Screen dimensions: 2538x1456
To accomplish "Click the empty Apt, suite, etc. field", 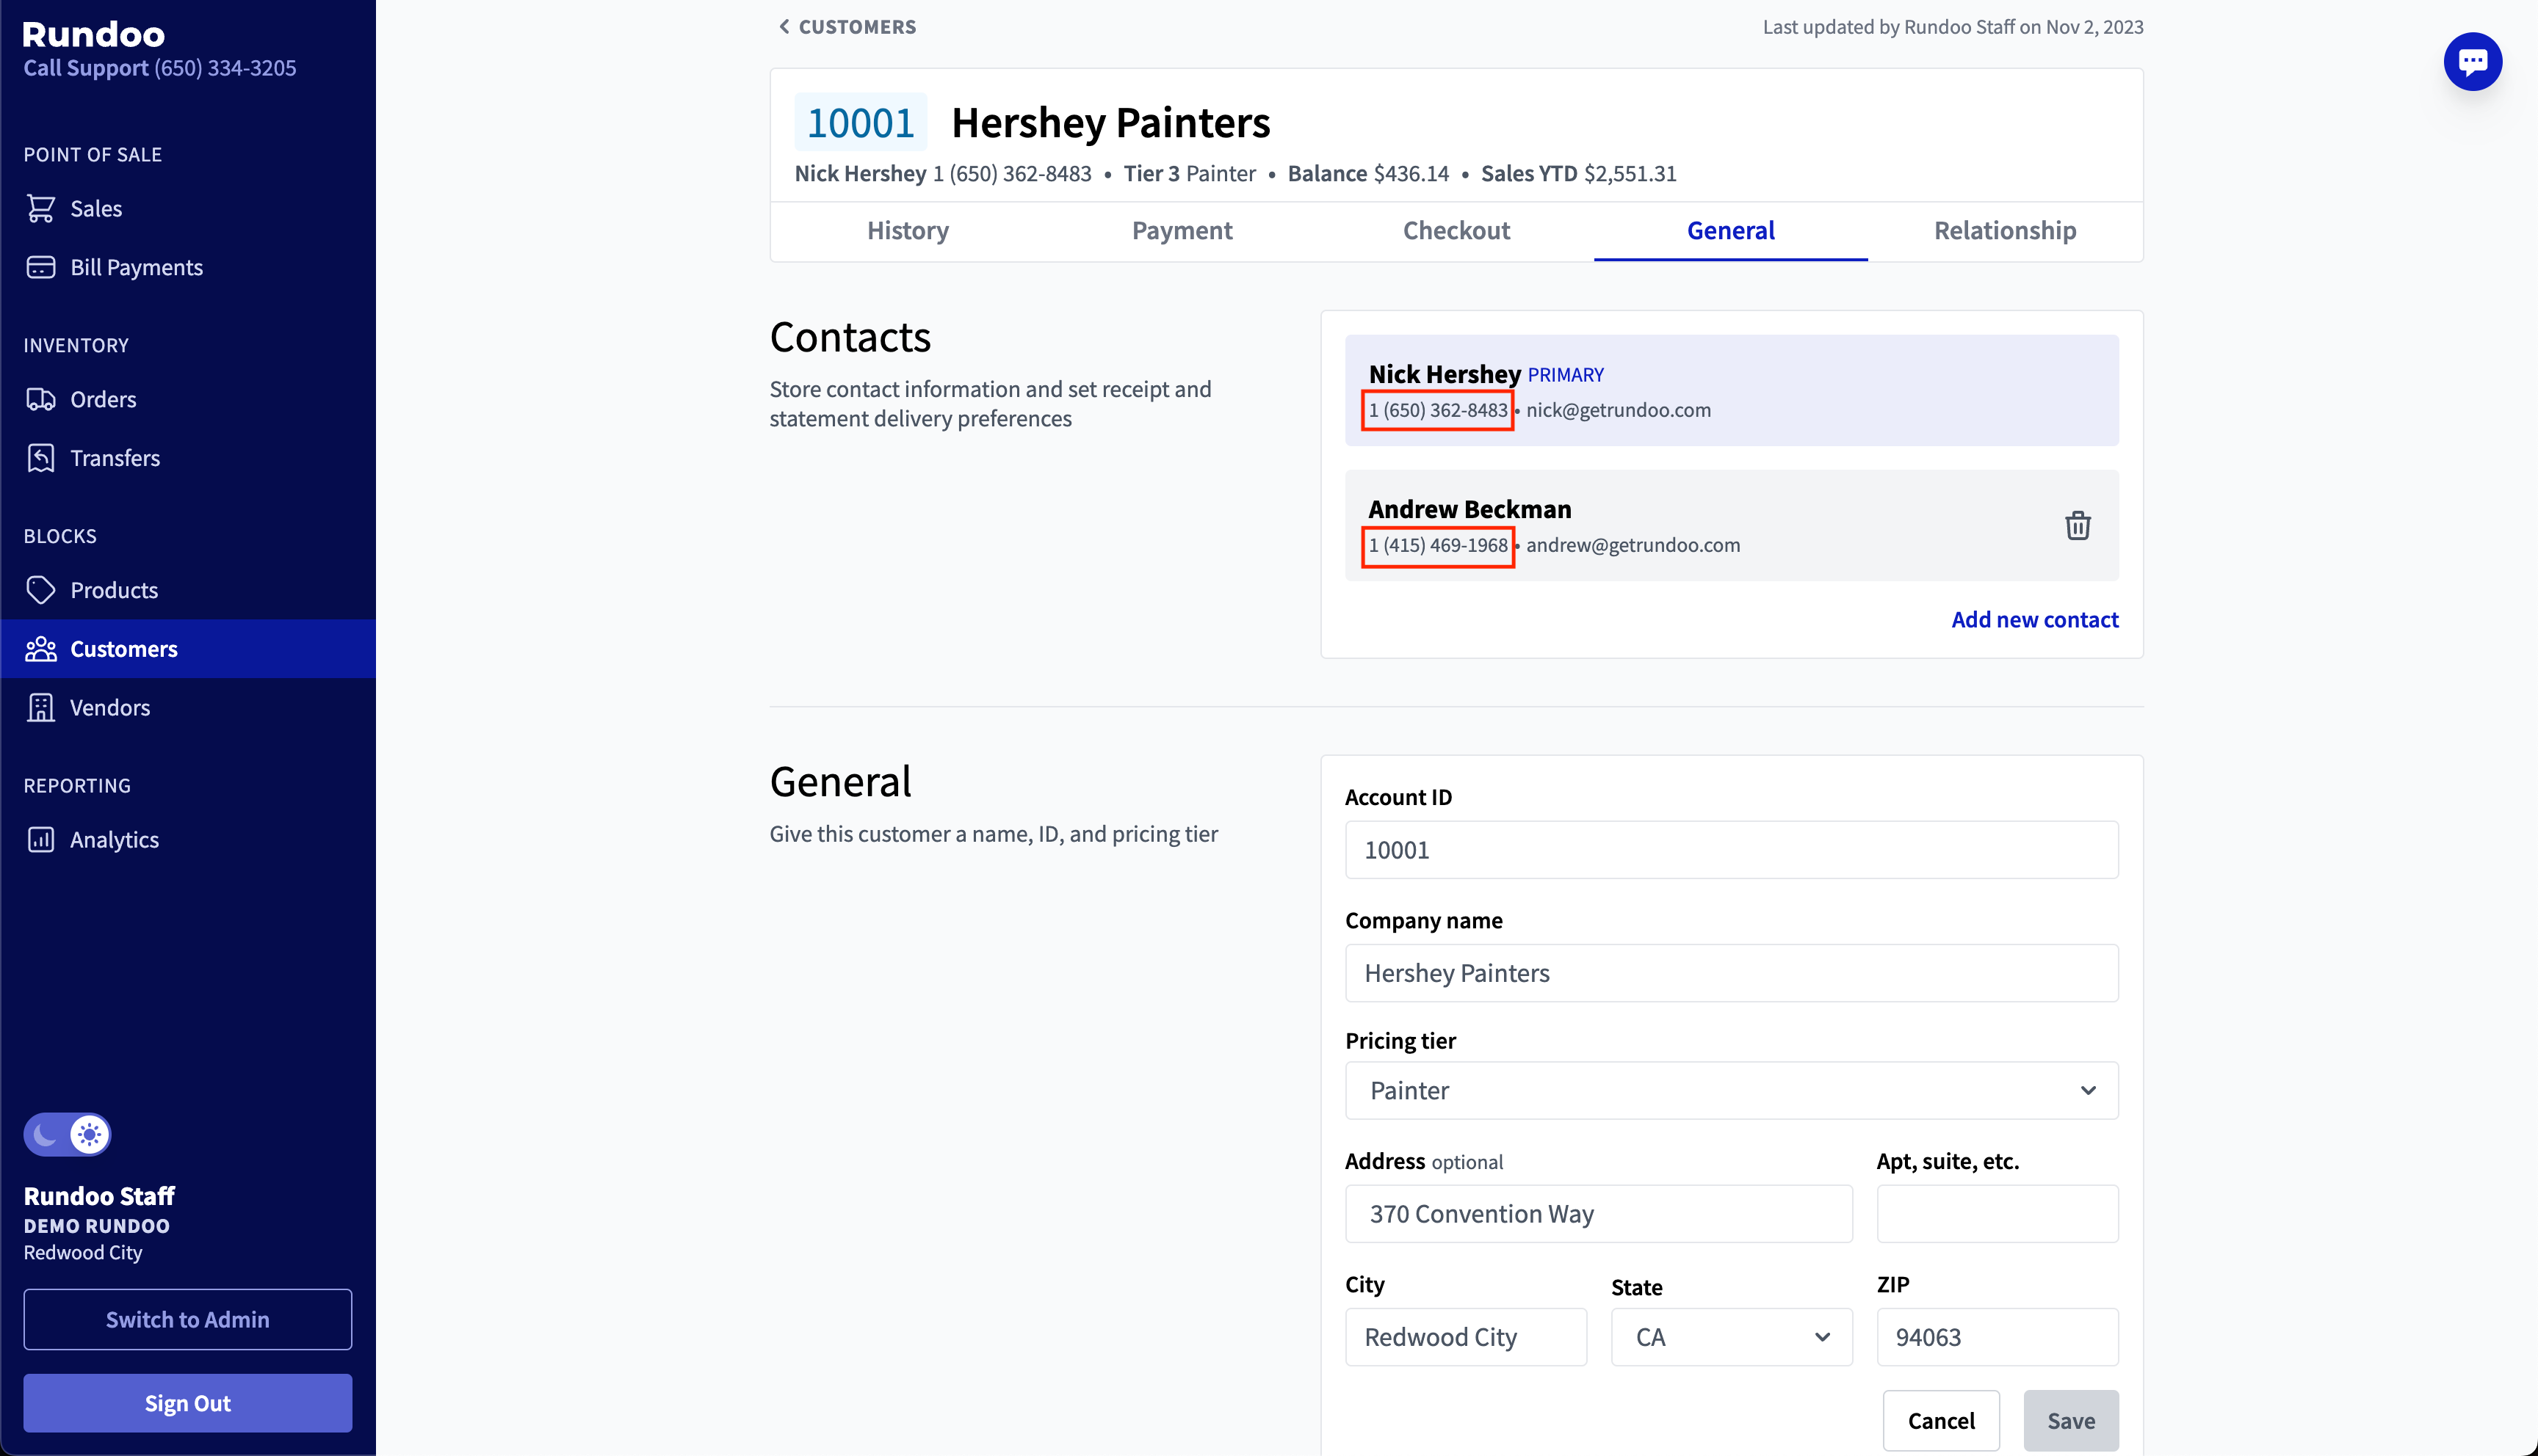I will coord(1997,1214).
